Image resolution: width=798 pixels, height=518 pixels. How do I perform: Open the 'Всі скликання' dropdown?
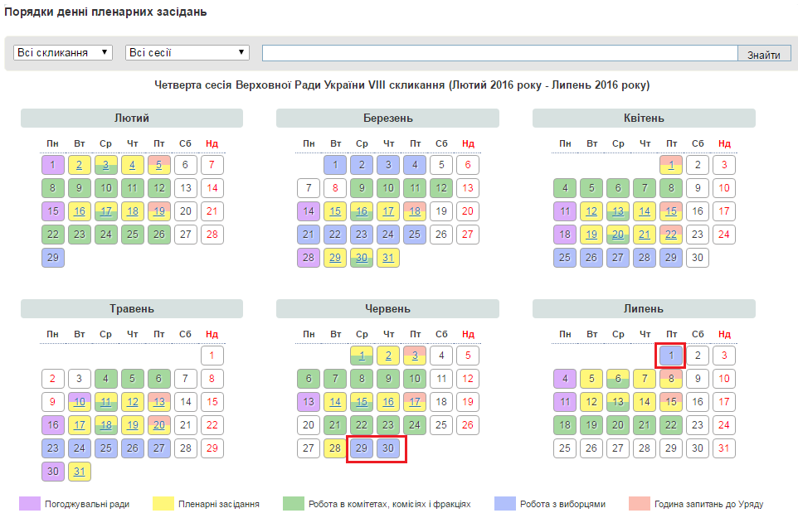pyautogui.click(x=63, y=52)
